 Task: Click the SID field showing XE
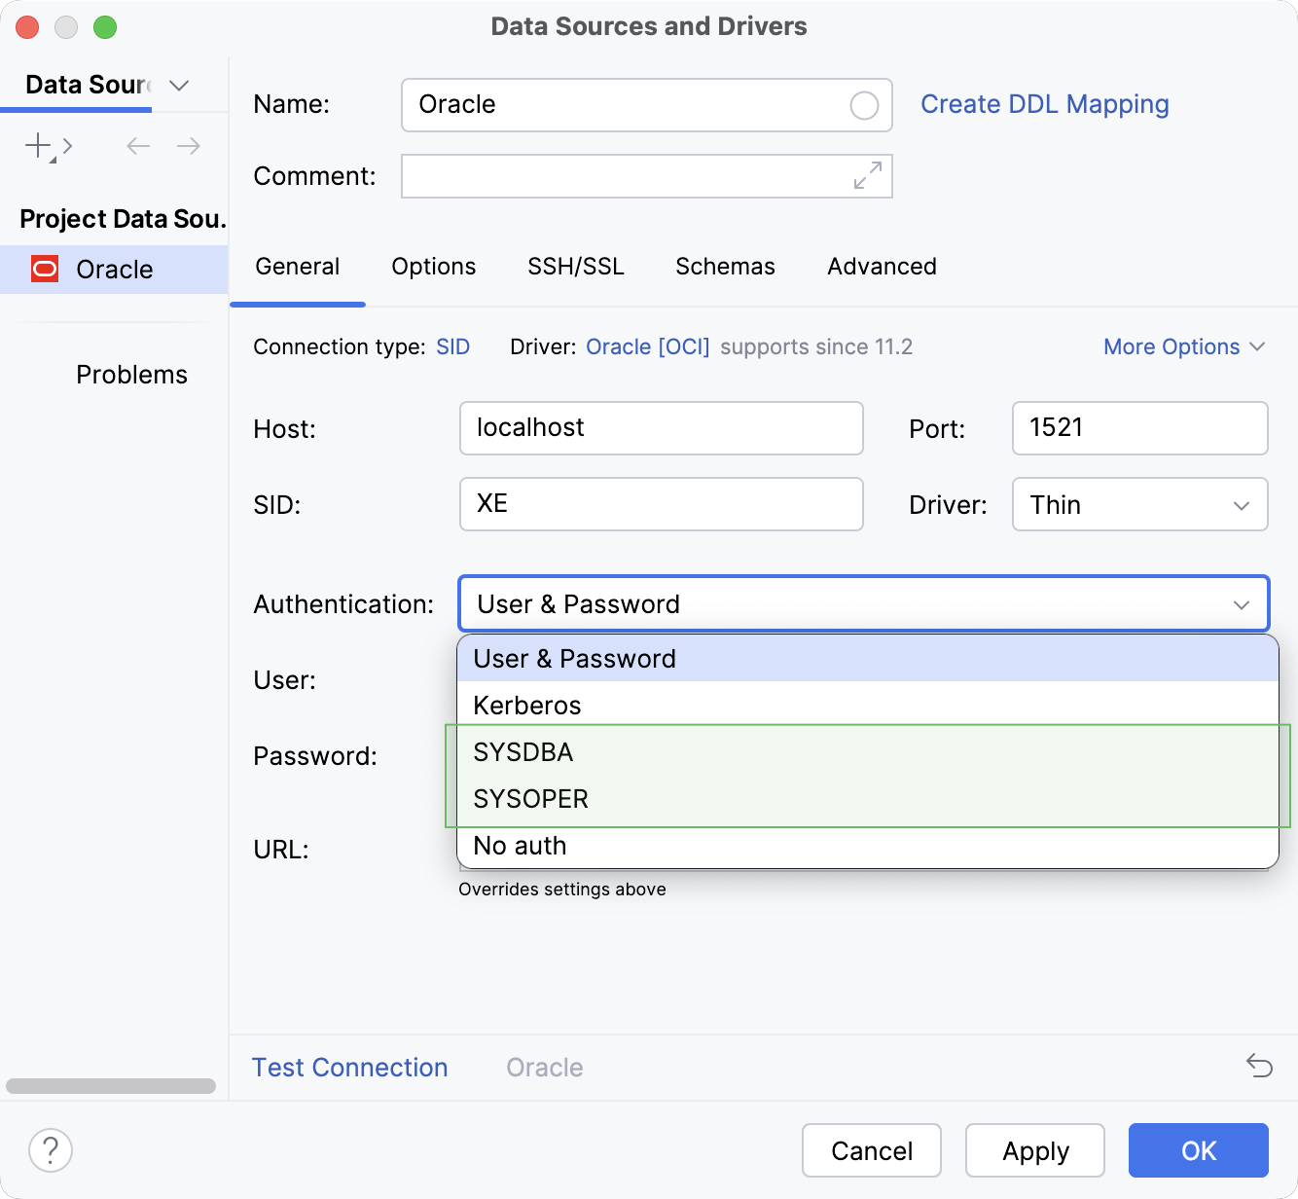(x=662, y=504)
